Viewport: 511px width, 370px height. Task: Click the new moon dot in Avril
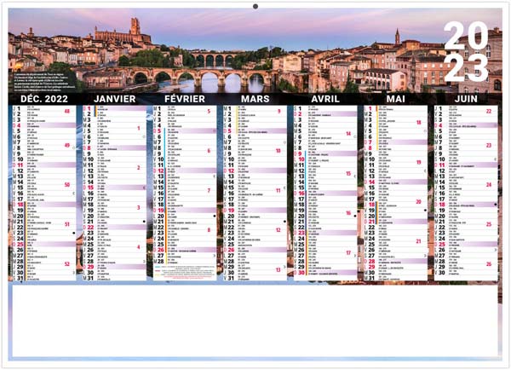pyautogui.click(x=355, y=216)
